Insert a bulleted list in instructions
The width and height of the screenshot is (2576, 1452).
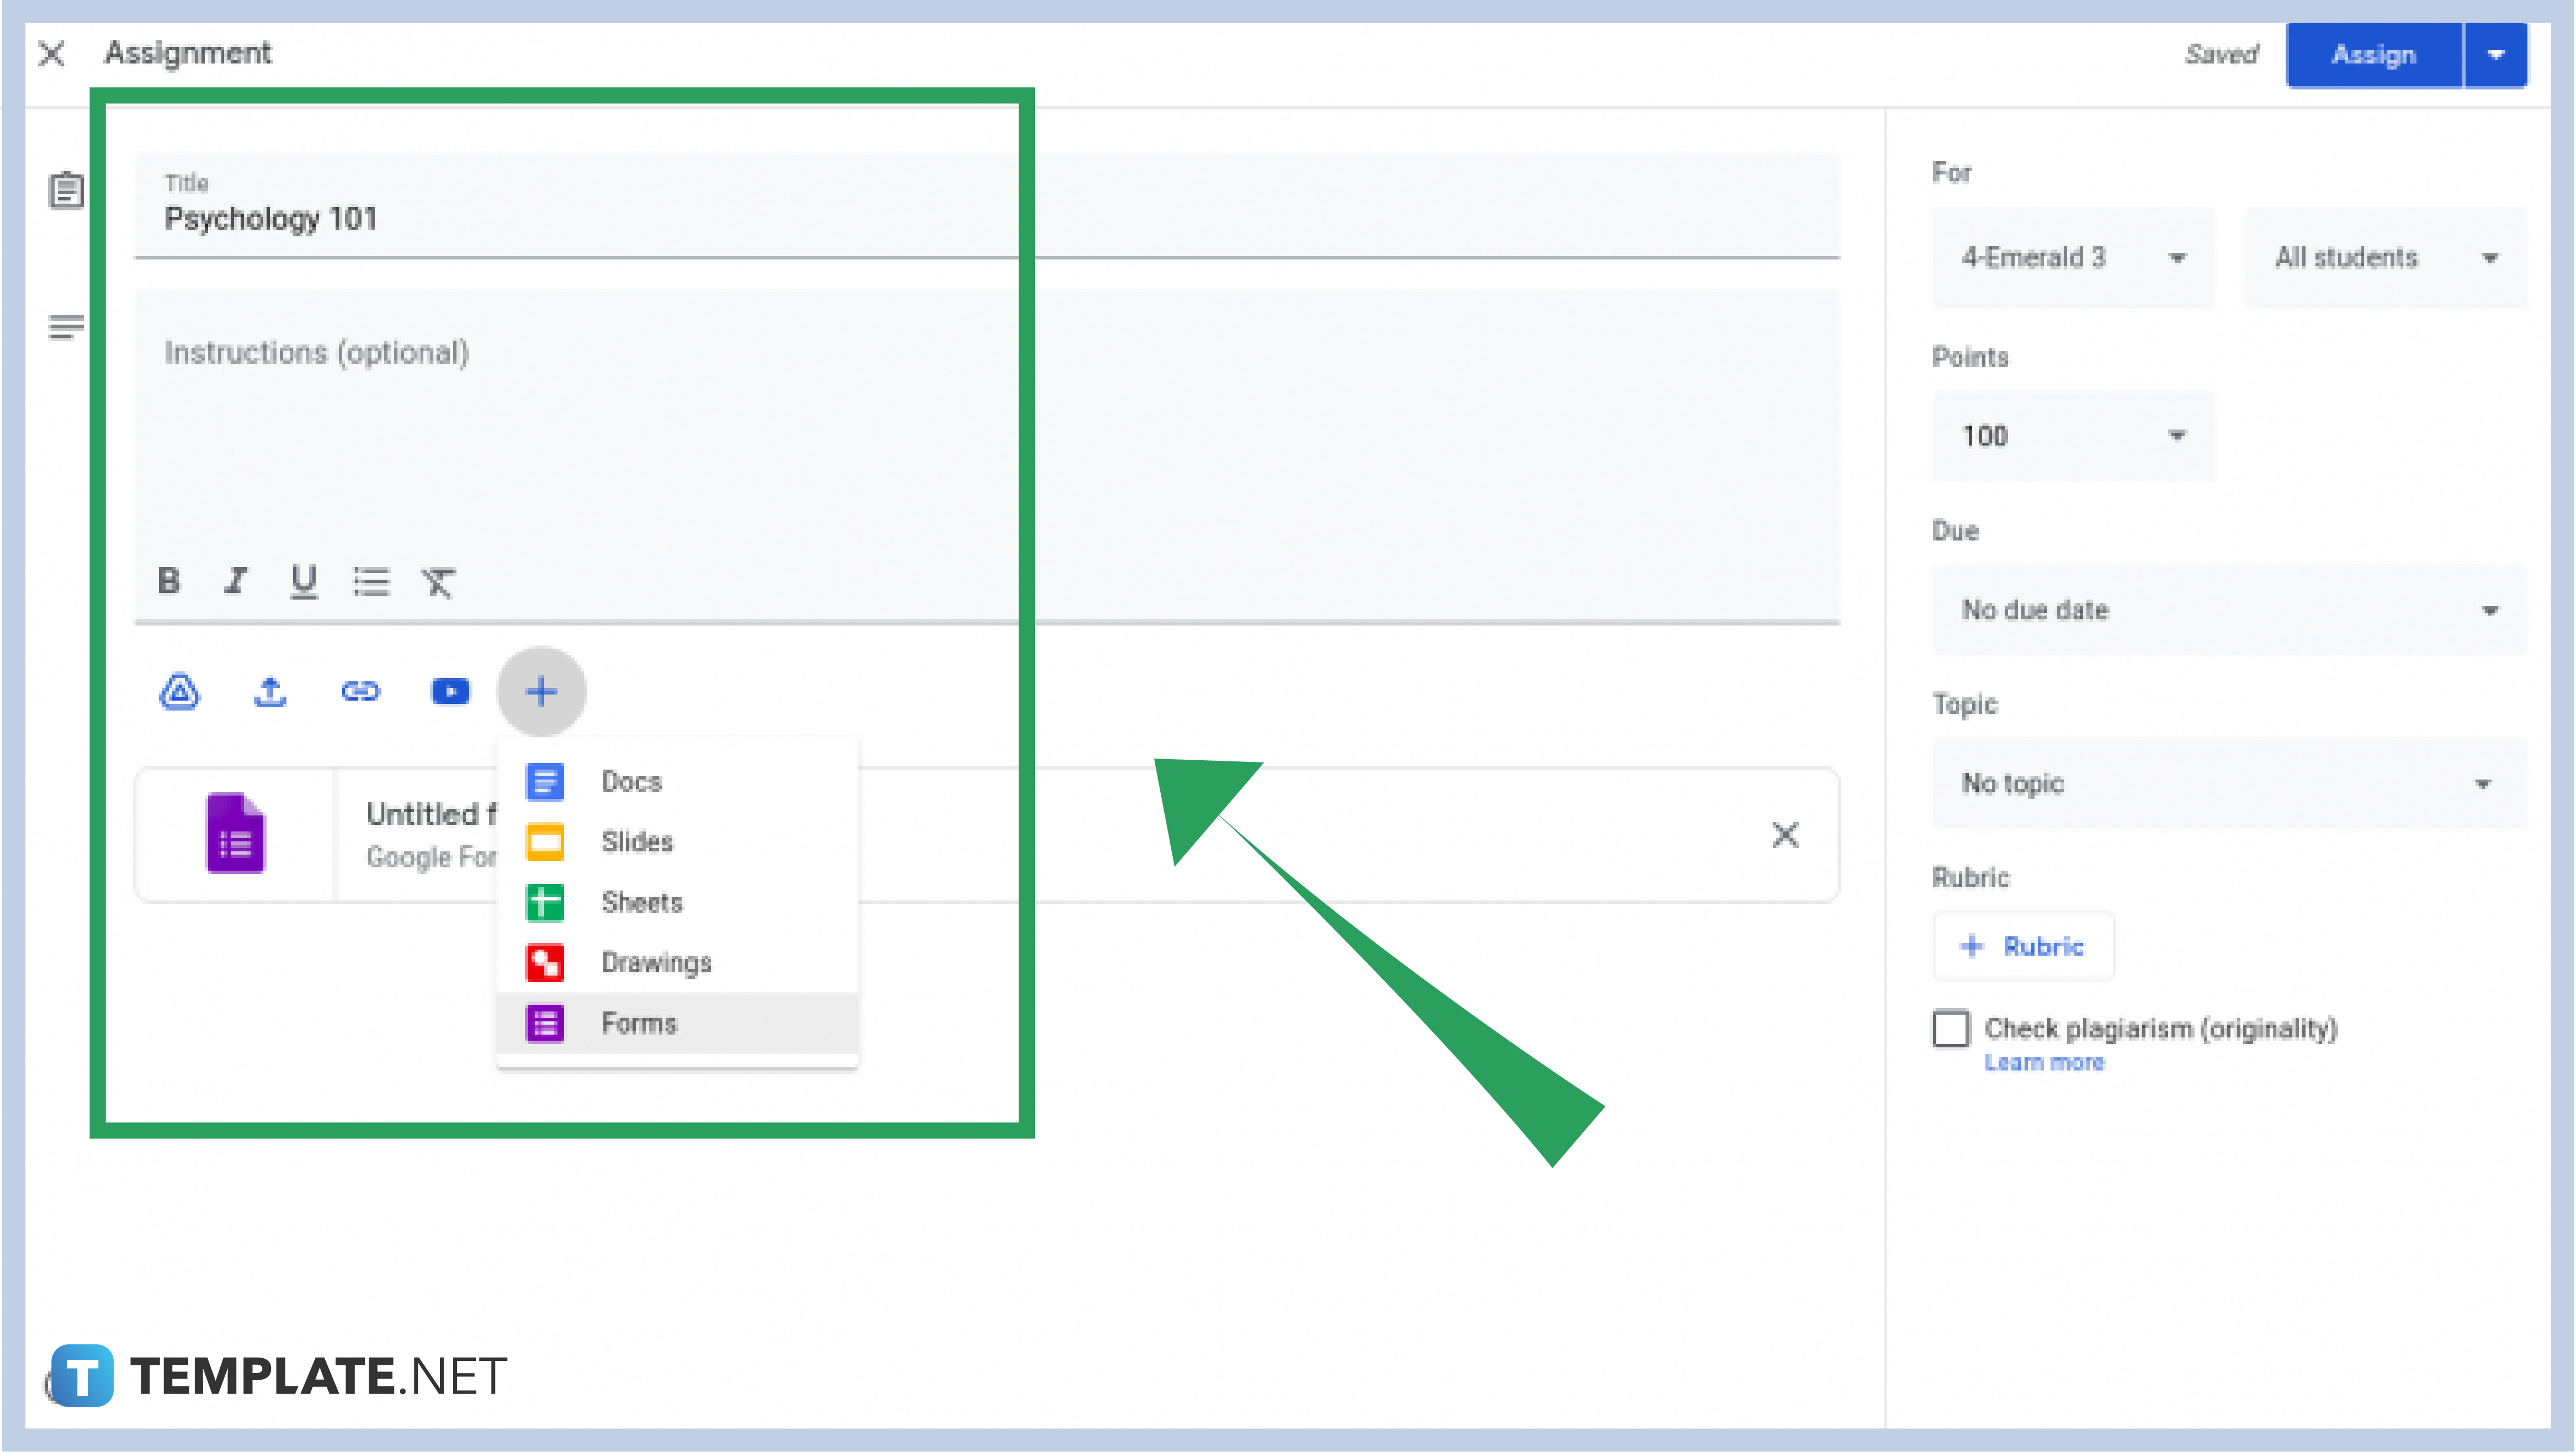coord(371,582)
